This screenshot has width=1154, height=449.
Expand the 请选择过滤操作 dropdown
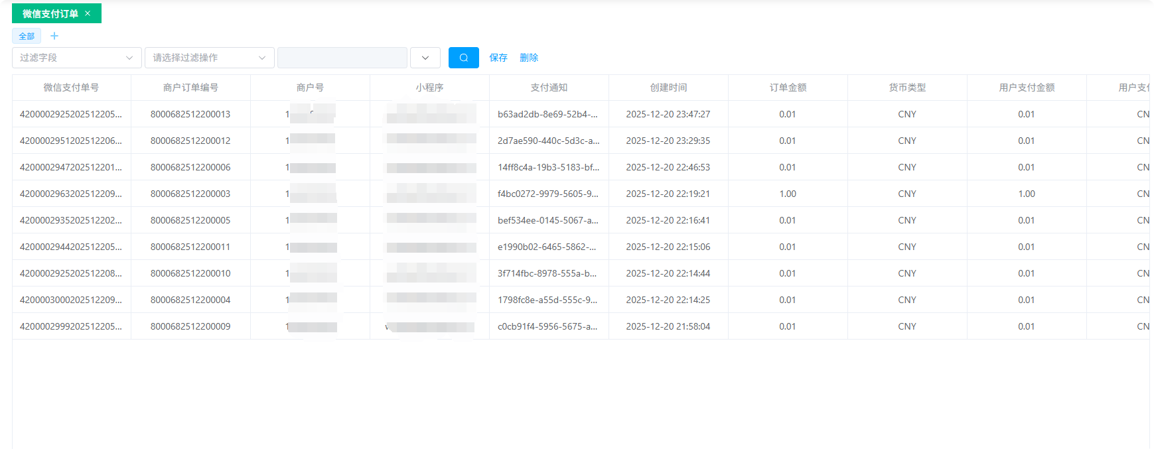(209, 58)
